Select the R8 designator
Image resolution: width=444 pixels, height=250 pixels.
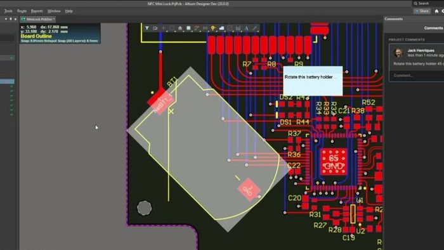click(271, 64)
